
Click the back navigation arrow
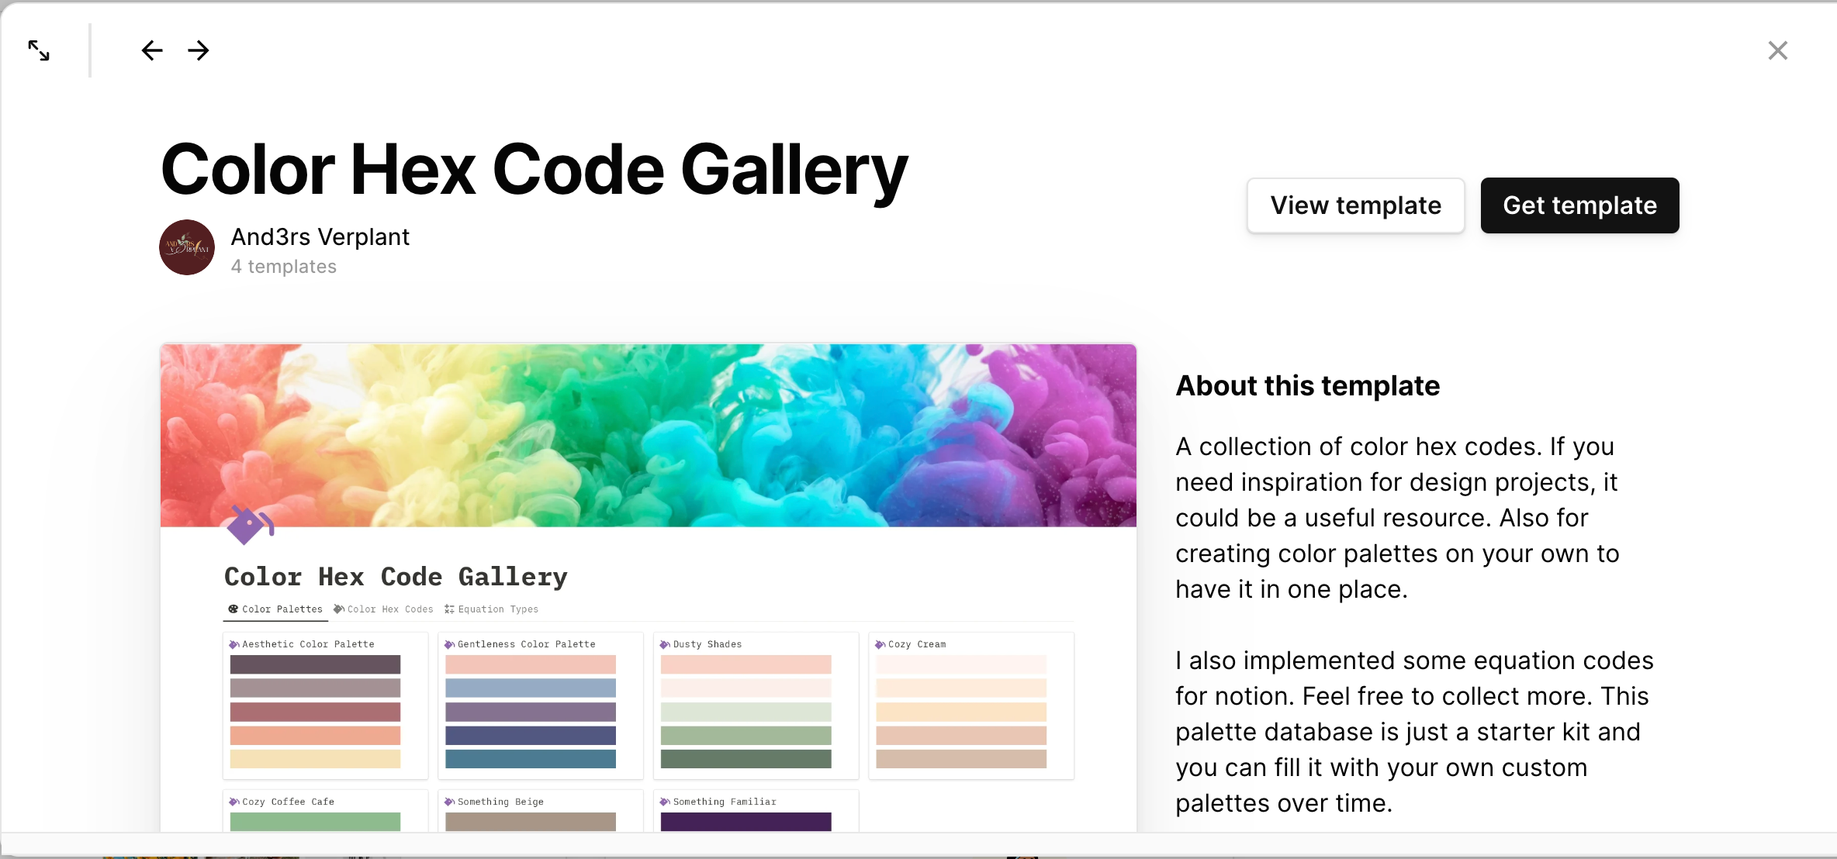tap(150, 49)
